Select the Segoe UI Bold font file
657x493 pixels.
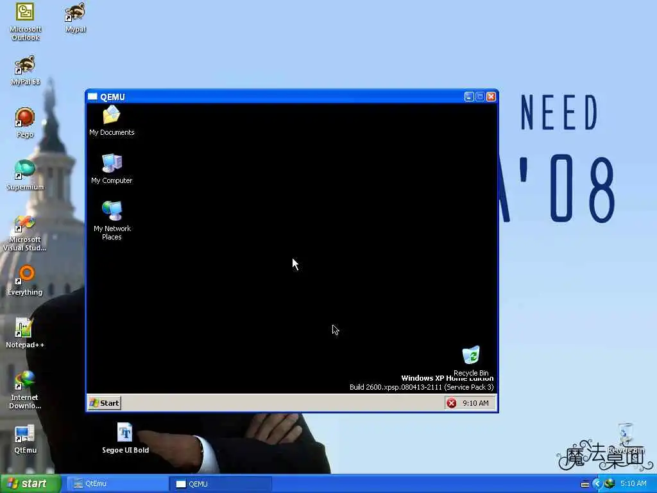125,438
